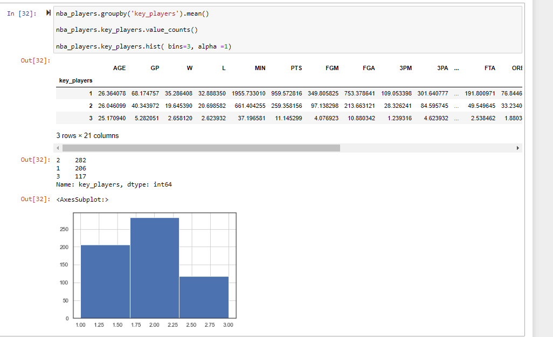Image resolution: width=553 pixels, height=337 pixels.
Task: Click the FGM column header
Action: click(x=332, y=68)
